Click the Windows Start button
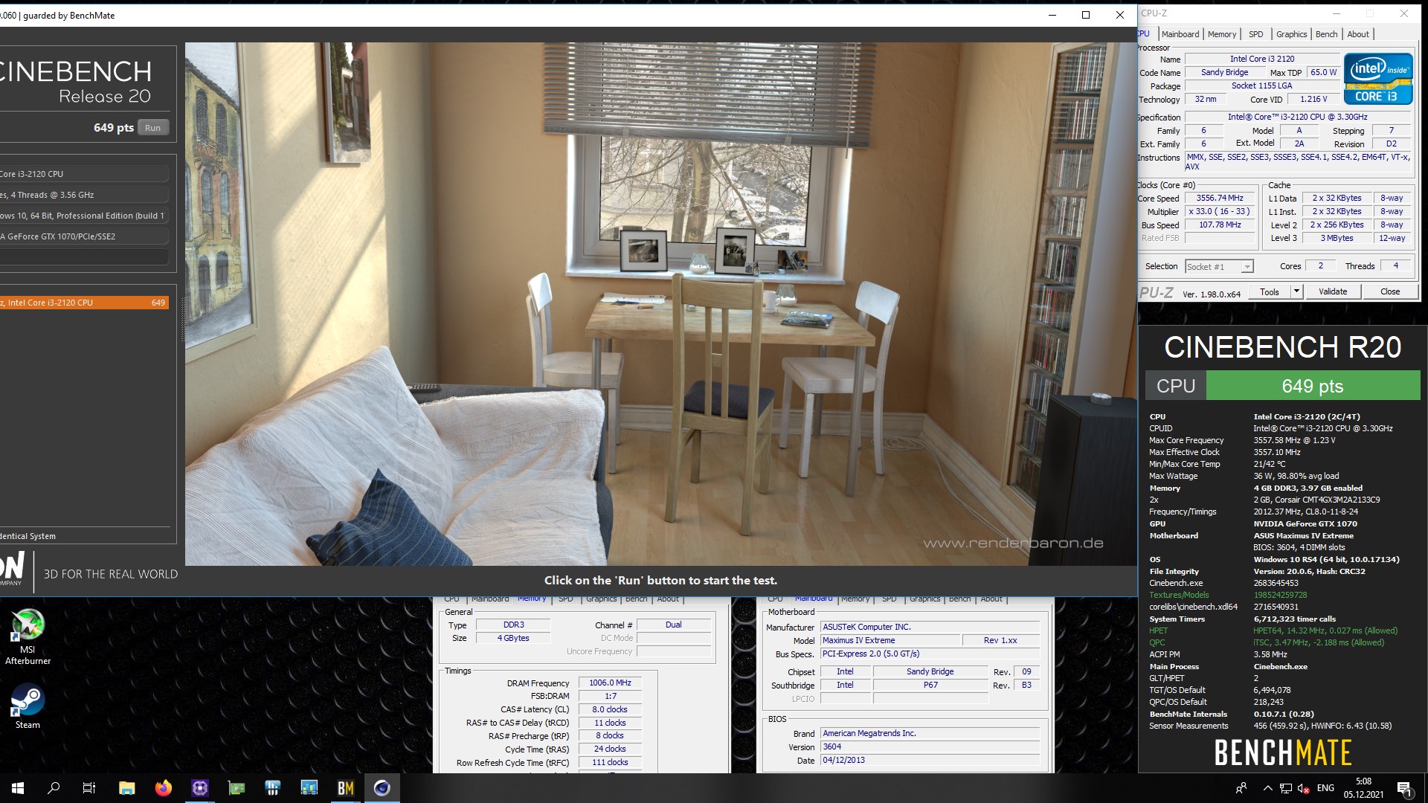The width and height of the screenshot is (1428, 803). tap(18, 788)
